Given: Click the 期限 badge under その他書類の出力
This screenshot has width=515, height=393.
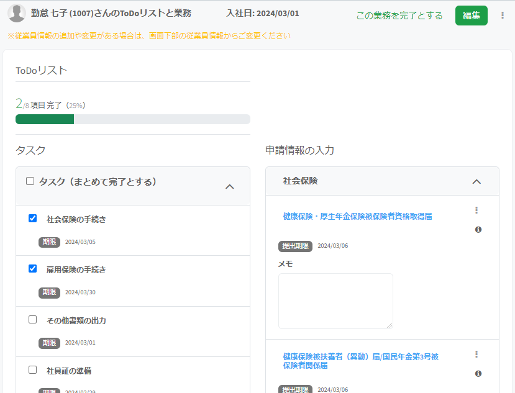Looking at the screenshot, I should click(x=49, y=343).
